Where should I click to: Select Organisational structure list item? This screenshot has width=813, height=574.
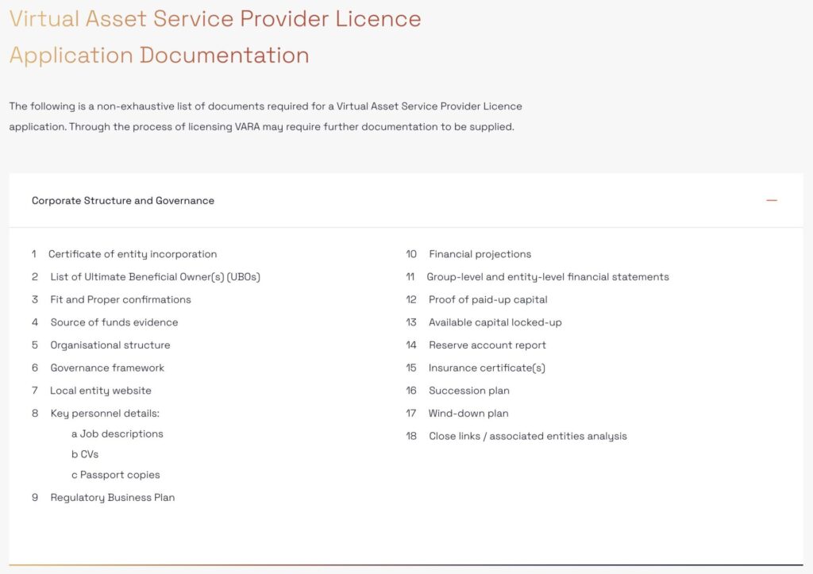[x=110, y=345]
